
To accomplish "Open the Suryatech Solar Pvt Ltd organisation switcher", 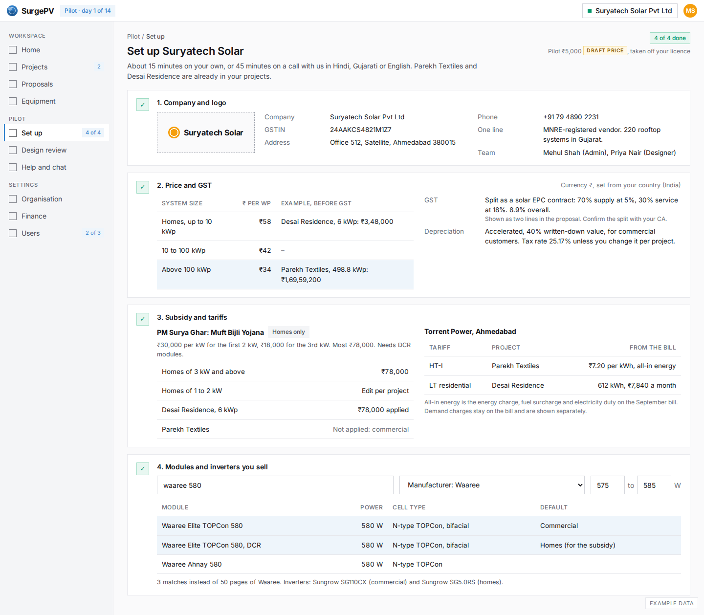I will coord(630,11).
